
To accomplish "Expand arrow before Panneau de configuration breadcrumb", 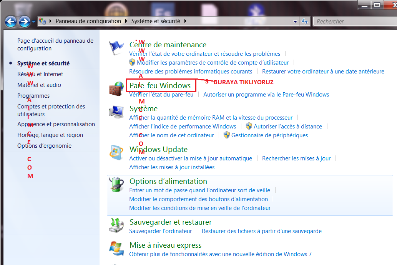I will tap(50, 21).
